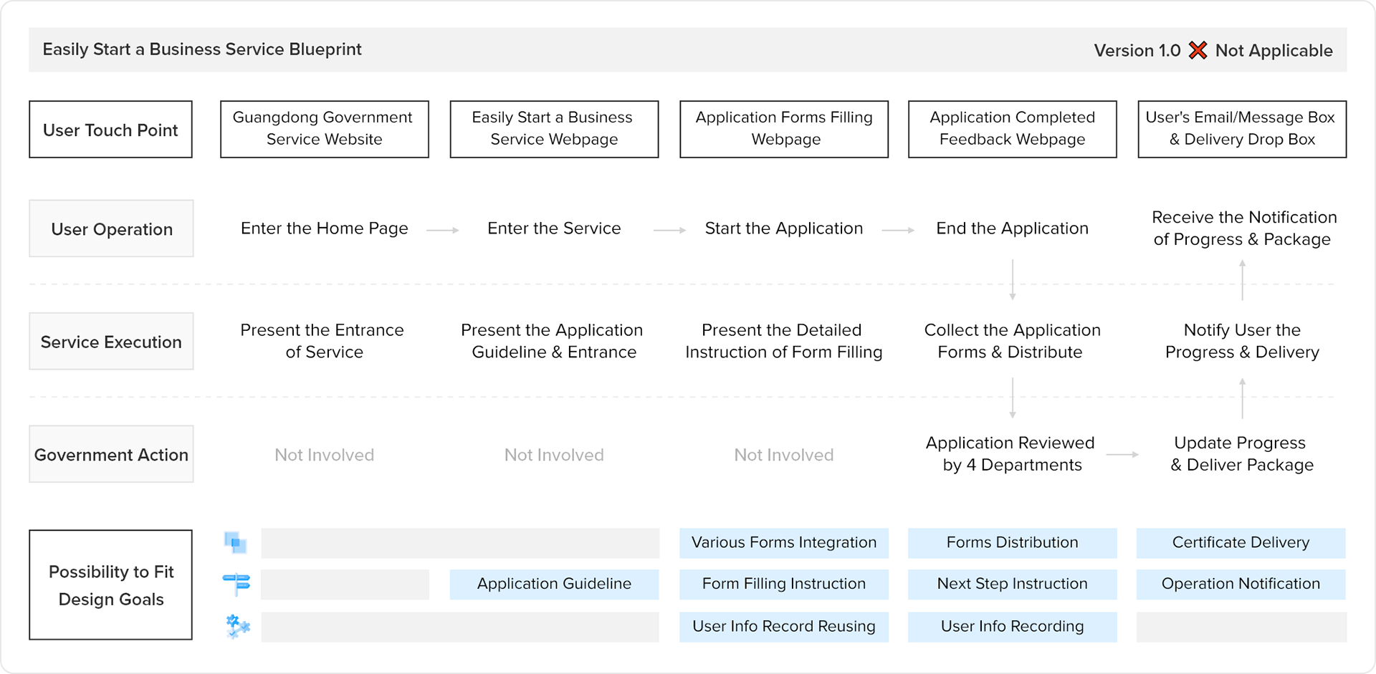The width and height of the screenshot is (1376, 674).
Task: Click 'Not Involved' under Easily Start a Business Service Webpage
Action: (554, 455)
